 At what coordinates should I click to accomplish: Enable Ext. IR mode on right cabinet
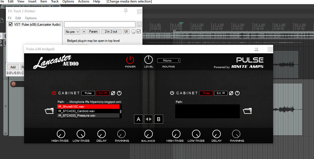pos(221,93)
